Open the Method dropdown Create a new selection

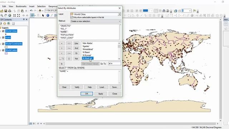tap(96, 21)
